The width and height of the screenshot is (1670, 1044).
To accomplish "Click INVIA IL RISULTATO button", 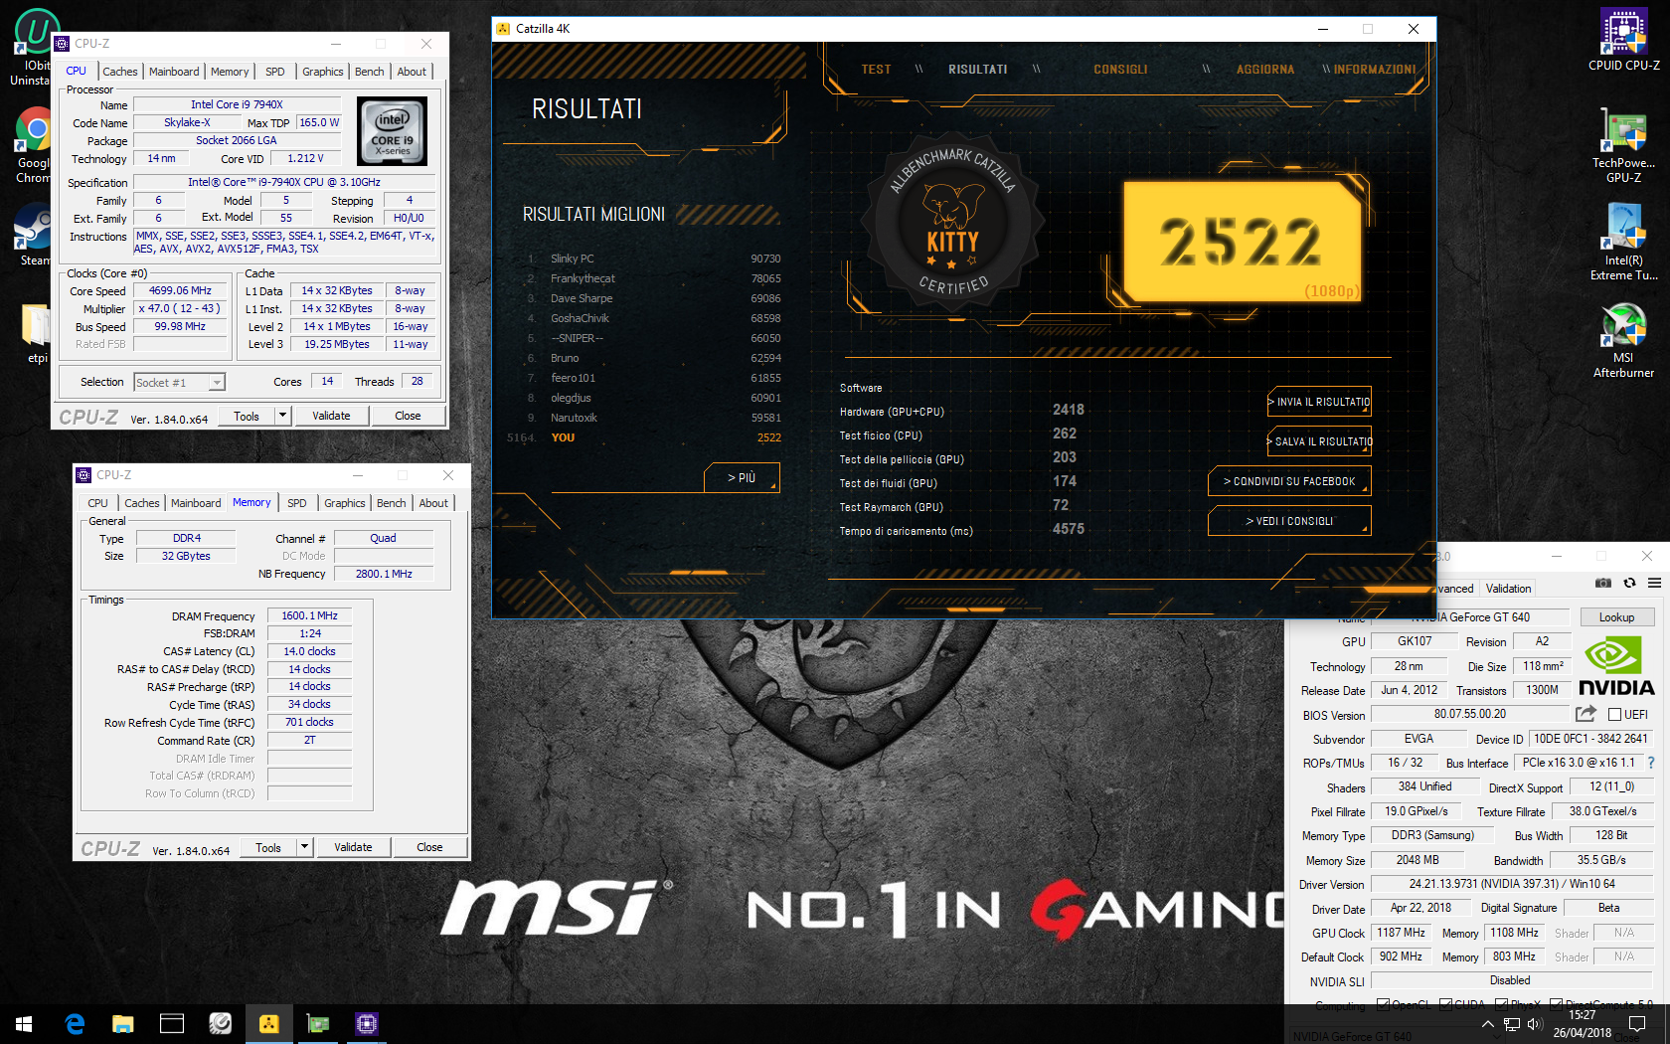I will point(1320,402).
